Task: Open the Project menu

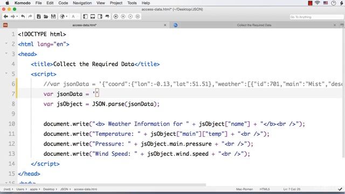Action: [x=116, y=3]
